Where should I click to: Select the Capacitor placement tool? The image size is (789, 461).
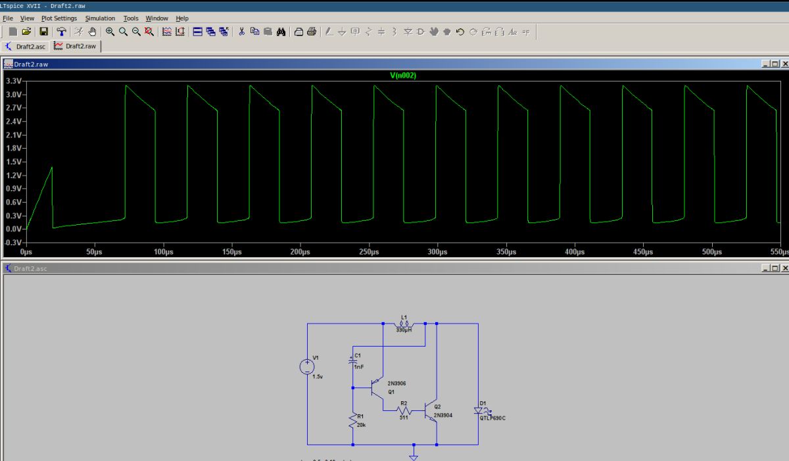(x=381, y=32)
